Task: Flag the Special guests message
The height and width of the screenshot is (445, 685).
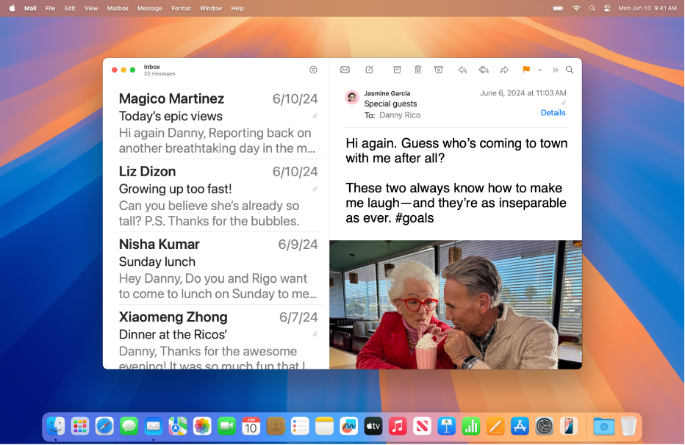Action: 525,70
